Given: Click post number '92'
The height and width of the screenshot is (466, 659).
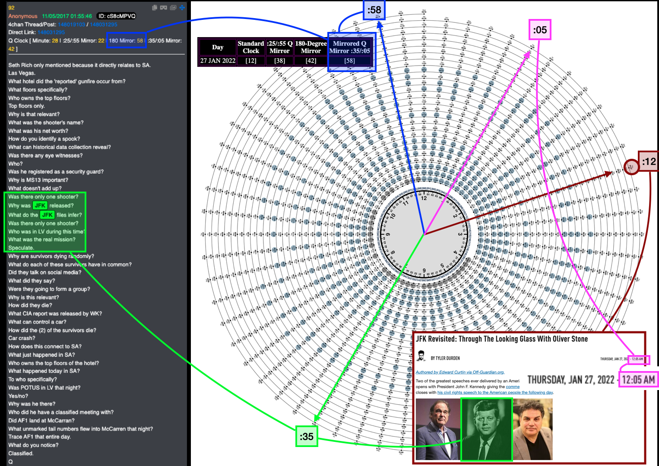Looking at the screenshot, I should 11,8.
